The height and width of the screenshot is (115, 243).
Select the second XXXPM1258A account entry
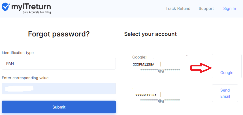pyautogui.click(x=146, y=95)
